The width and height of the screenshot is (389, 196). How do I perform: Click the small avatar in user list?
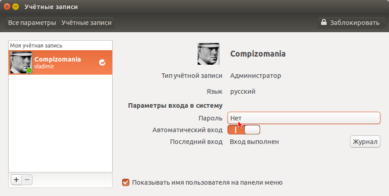[x=21, y=62]
